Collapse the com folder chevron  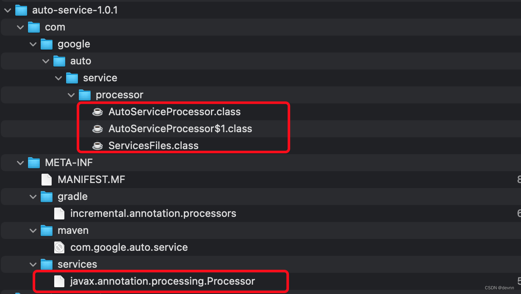pos(19,27)
